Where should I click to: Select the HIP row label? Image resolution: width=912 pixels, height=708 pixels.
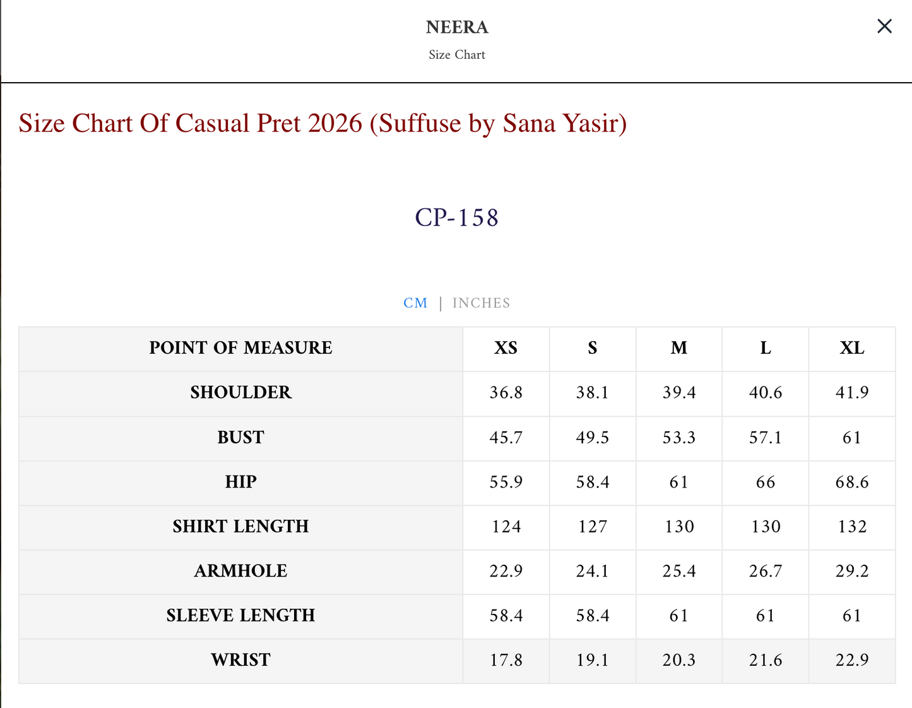pyautogui.click(x=240, y=482)
